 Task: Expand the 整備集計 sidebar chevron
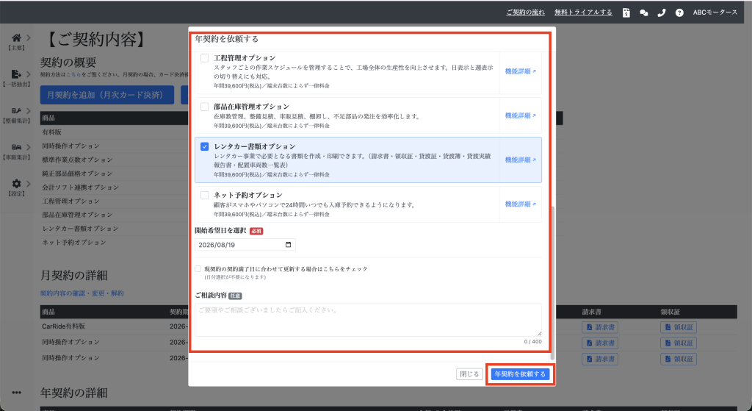coord(29,111)
